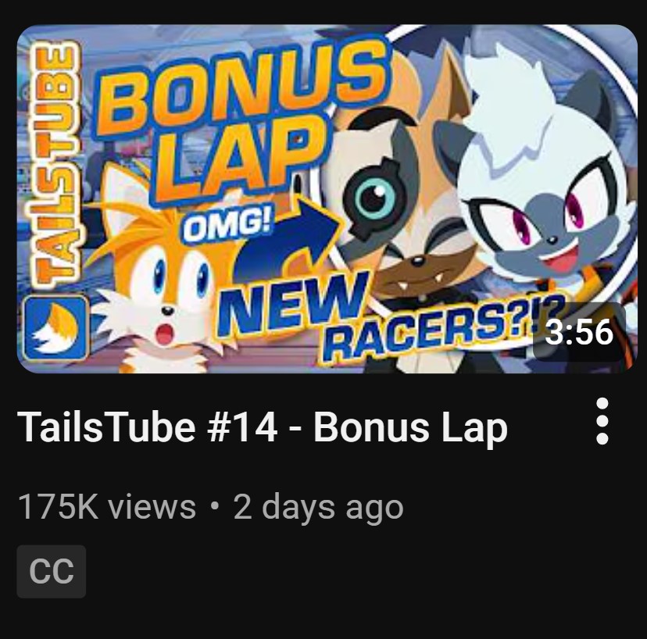The image size is (647, 639).
Task: Click the 3:56 video duration badge
Action: 579,332
